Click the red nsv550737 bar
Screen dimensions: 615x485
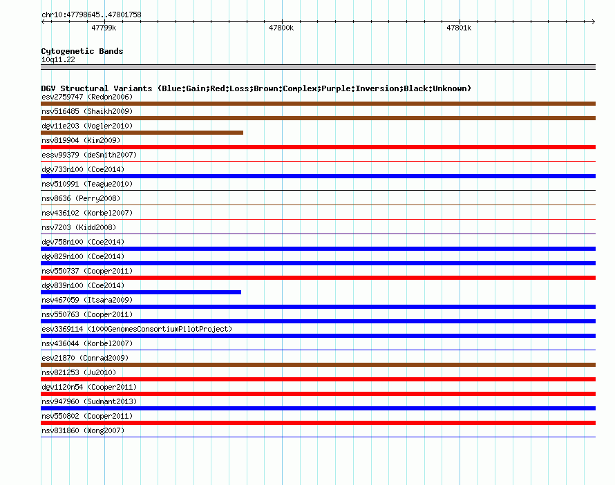(318, 278)
